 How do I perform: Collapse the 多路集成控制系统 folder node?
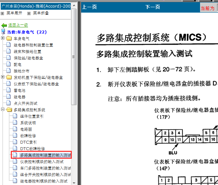pyautogui.click(x=3, y=109)
